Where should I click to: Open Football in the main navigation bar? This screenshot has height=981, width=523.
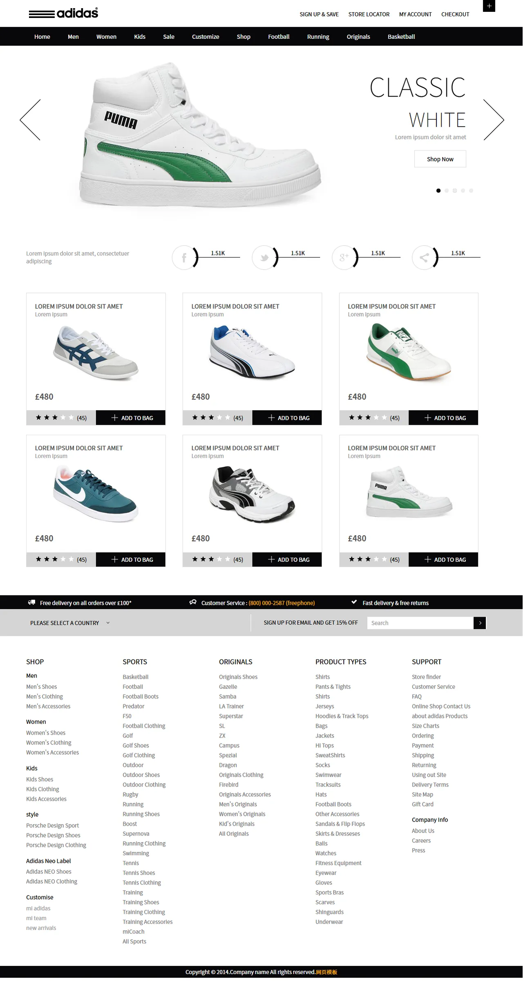(279, 36)
